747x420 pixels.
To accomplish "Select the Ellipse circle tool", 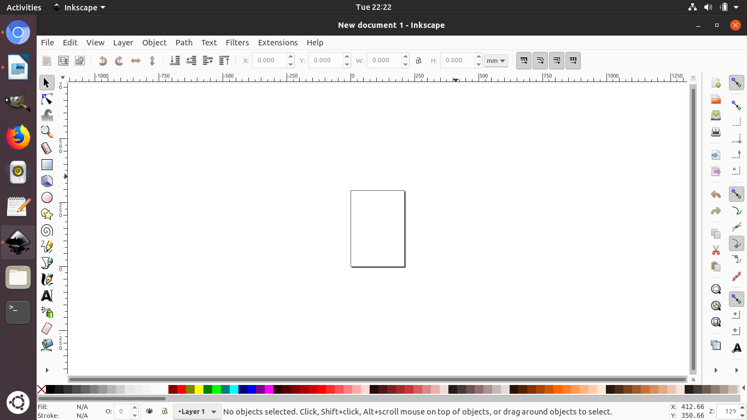I will tap(47, 197).
